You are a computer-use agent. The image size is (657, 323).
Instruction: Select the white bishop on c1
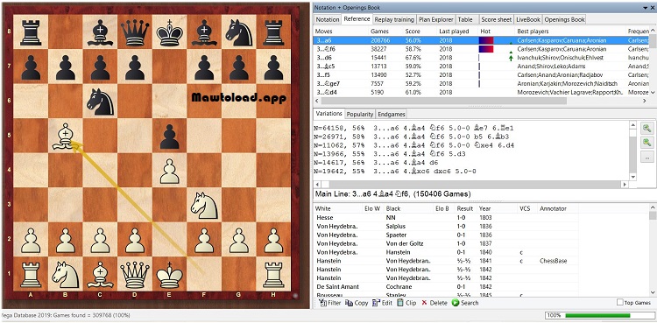click(x=100, y=274)
